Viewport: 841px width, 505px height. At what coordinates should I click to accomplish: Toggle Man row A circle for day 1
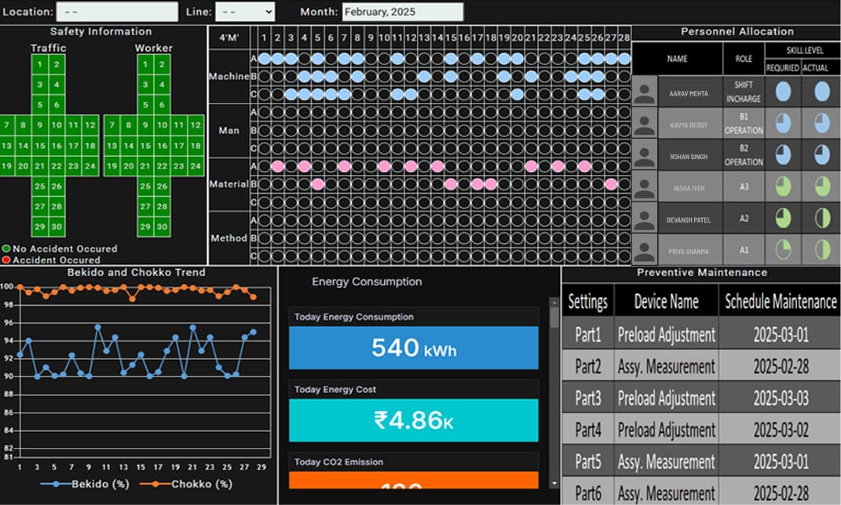265,112
